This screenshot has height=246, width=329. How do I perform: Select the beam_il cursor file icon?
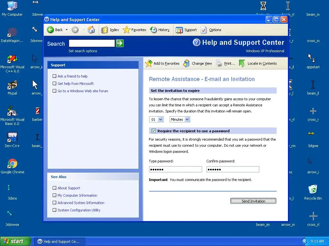(x=313, y=87)
